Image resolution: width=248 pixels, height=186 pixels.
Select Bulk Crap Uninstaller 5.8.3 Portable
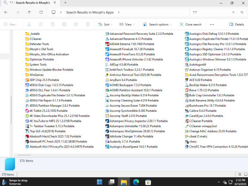click(x=210, y=95)
